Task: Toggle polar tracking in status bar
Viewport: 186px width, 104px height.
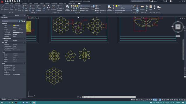Action: pos(146,100)
